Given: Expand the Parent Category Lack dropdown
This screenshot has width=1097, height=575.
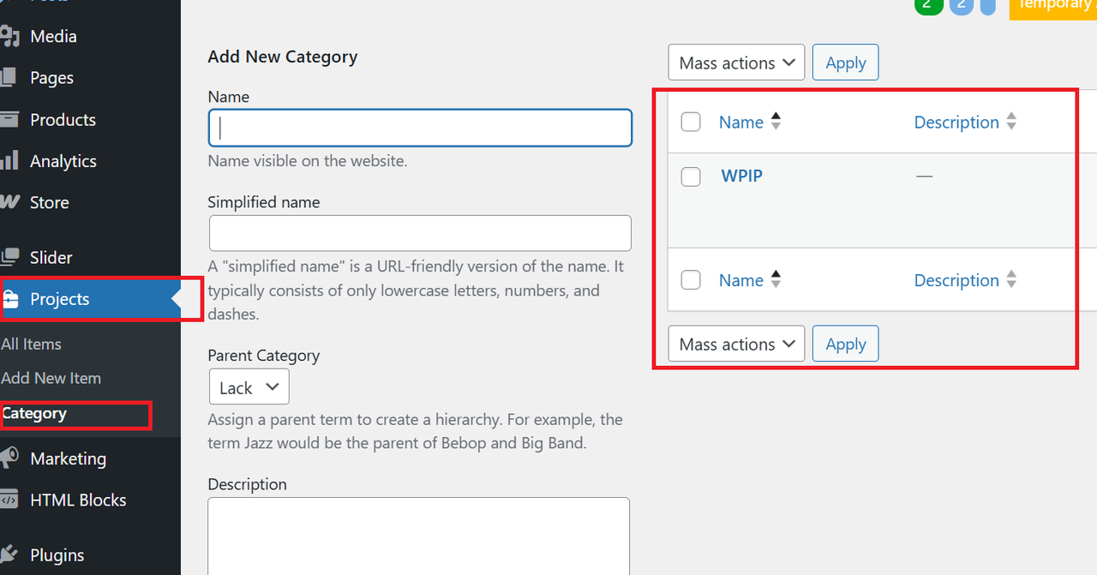Looking at the screenshot, I should (249, 387).
